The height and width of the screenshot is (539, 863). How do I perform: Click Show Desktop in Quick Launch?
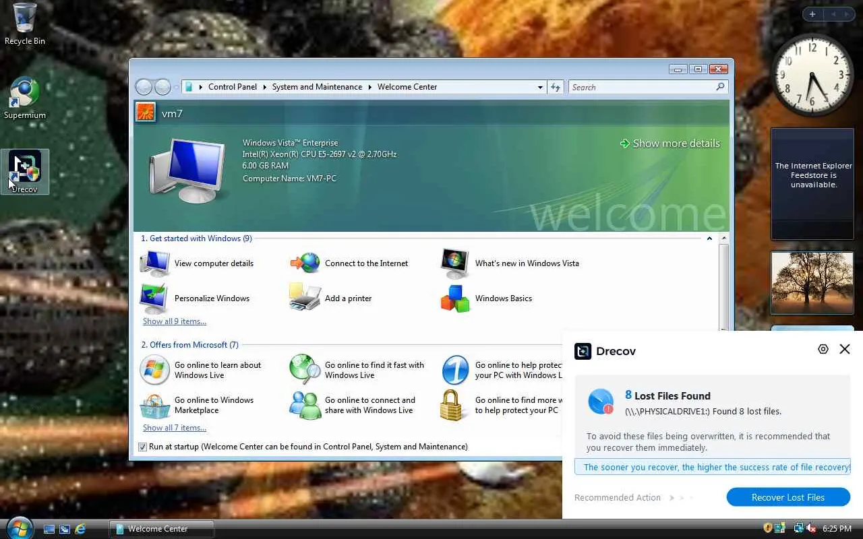[x=49, y=529]
